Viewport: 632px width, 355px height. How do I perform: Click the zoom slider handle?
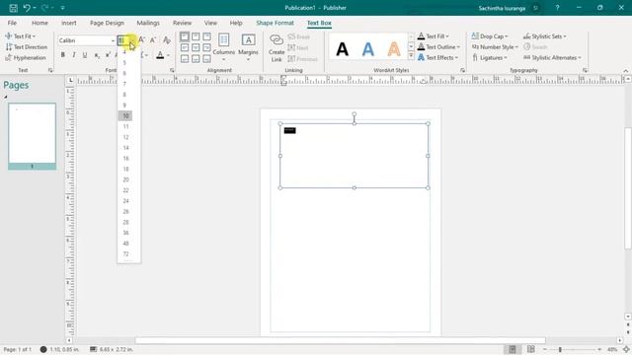coord(560,349)
